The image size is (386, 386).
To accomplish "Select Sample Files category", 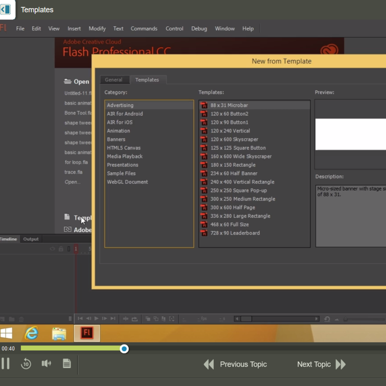I will click(x=149, y=173).
